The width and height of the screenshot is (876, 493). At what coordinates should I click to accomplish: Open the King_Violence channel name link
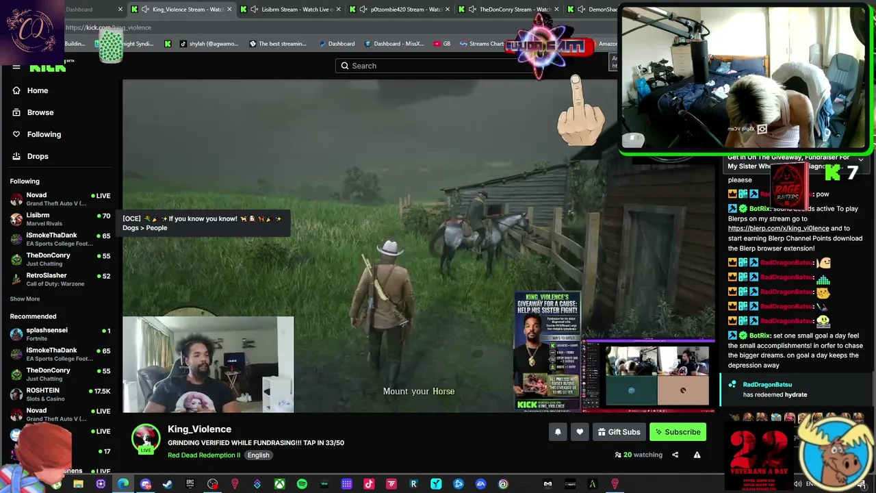click(x=199, y=429)
